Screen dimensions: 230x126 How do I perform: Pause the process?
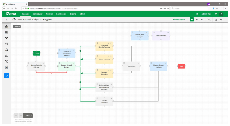pos(197,19)
